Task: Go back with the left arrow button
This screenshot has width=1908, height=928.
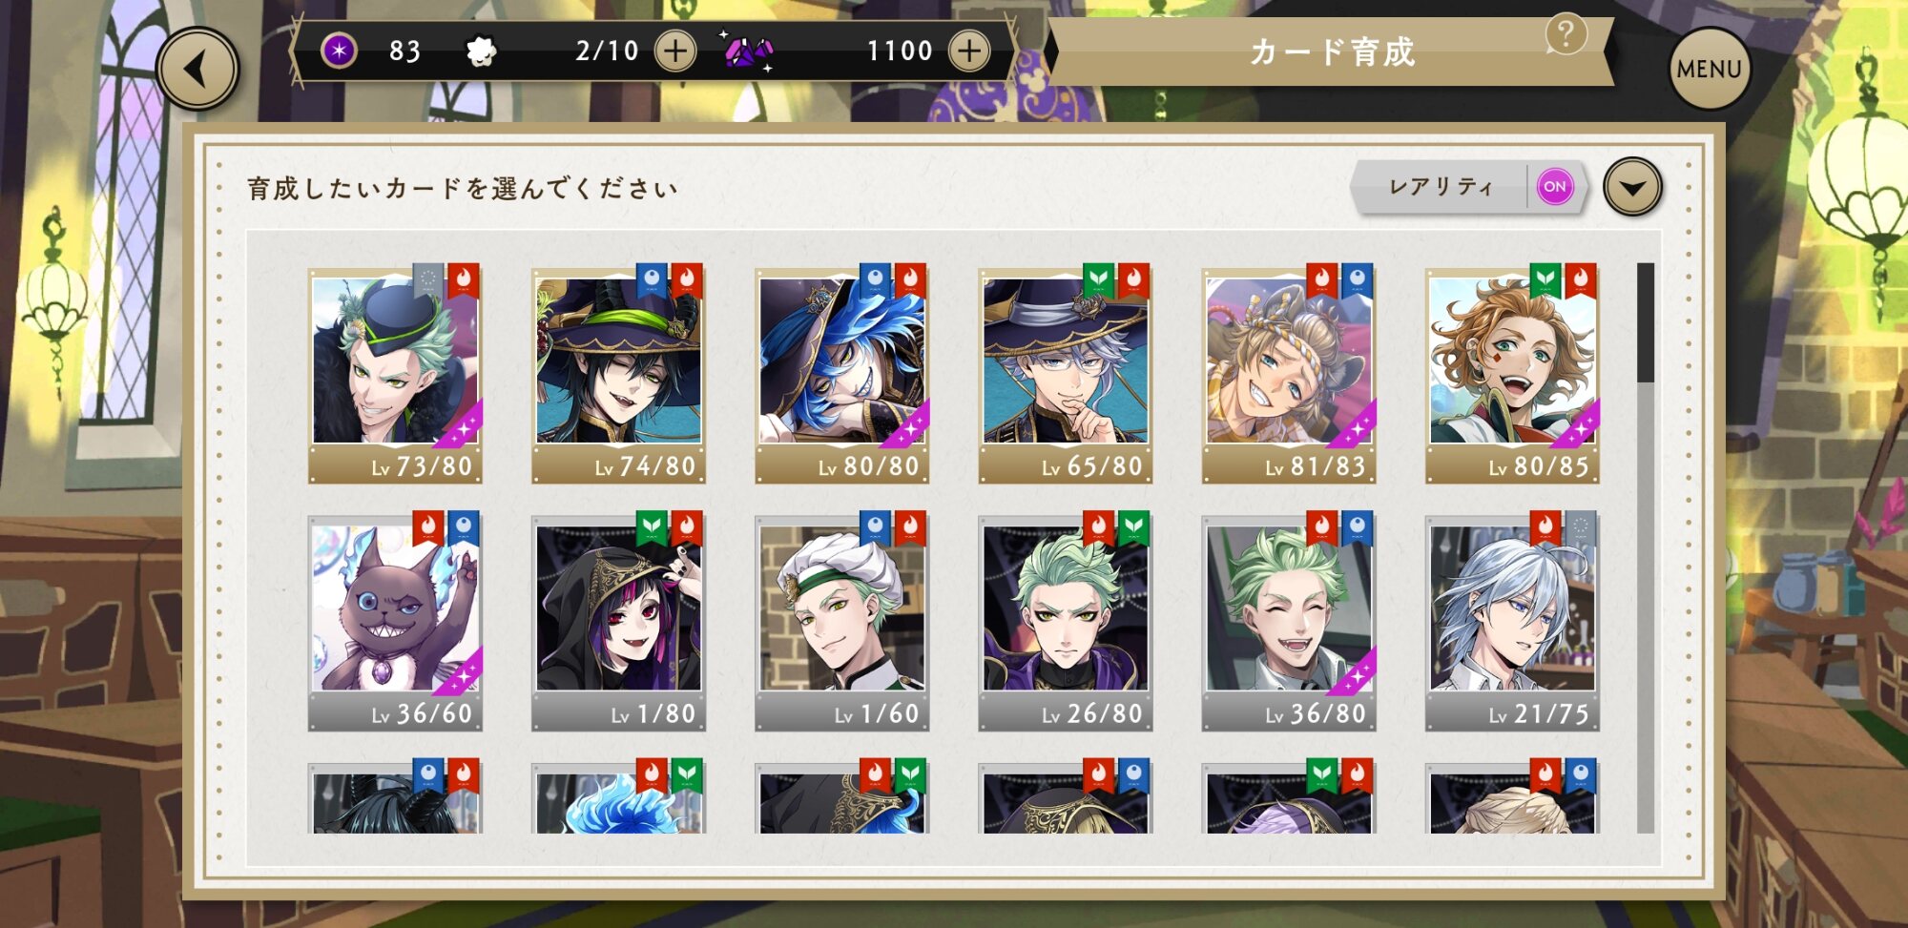Action: [197, 70]
